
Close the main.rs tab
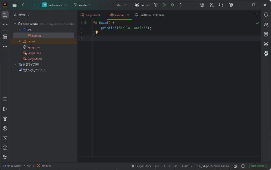coord(128,15)
